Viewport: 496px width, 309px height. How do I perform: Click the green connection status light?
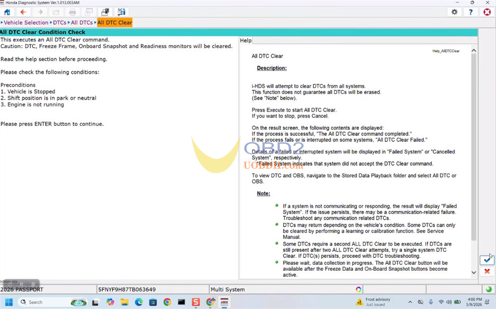click(x=489, y=289)
